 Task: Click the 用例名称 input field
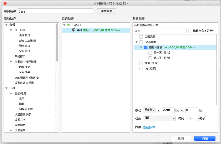(56, 11)
